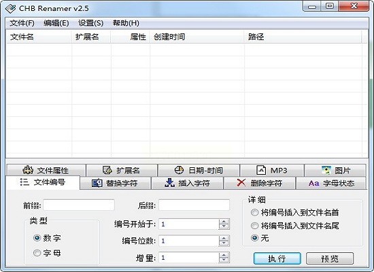The width and height of the screenshot is (374, 272).
Task: Click the 执行 button
Action: [x=277, y=258]
